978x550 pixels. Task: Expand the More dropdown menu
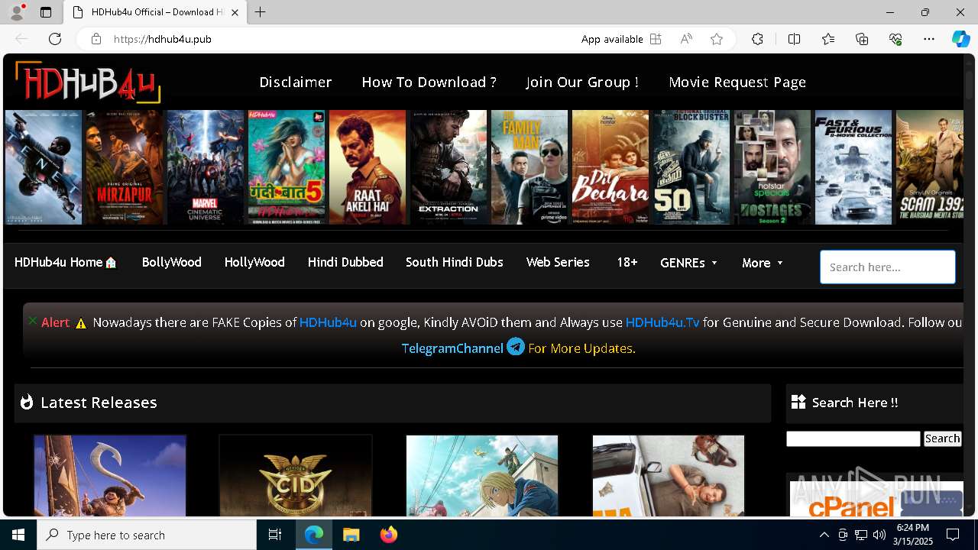point(763,263)
